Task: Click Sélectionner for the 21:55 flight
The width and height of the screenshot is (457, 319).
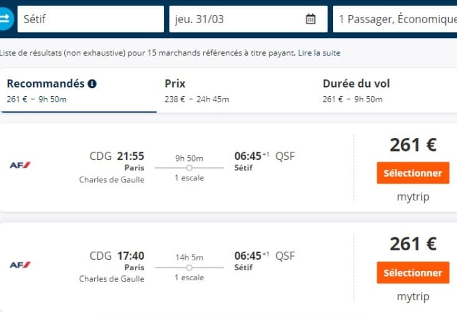Action: pos(413,173)
